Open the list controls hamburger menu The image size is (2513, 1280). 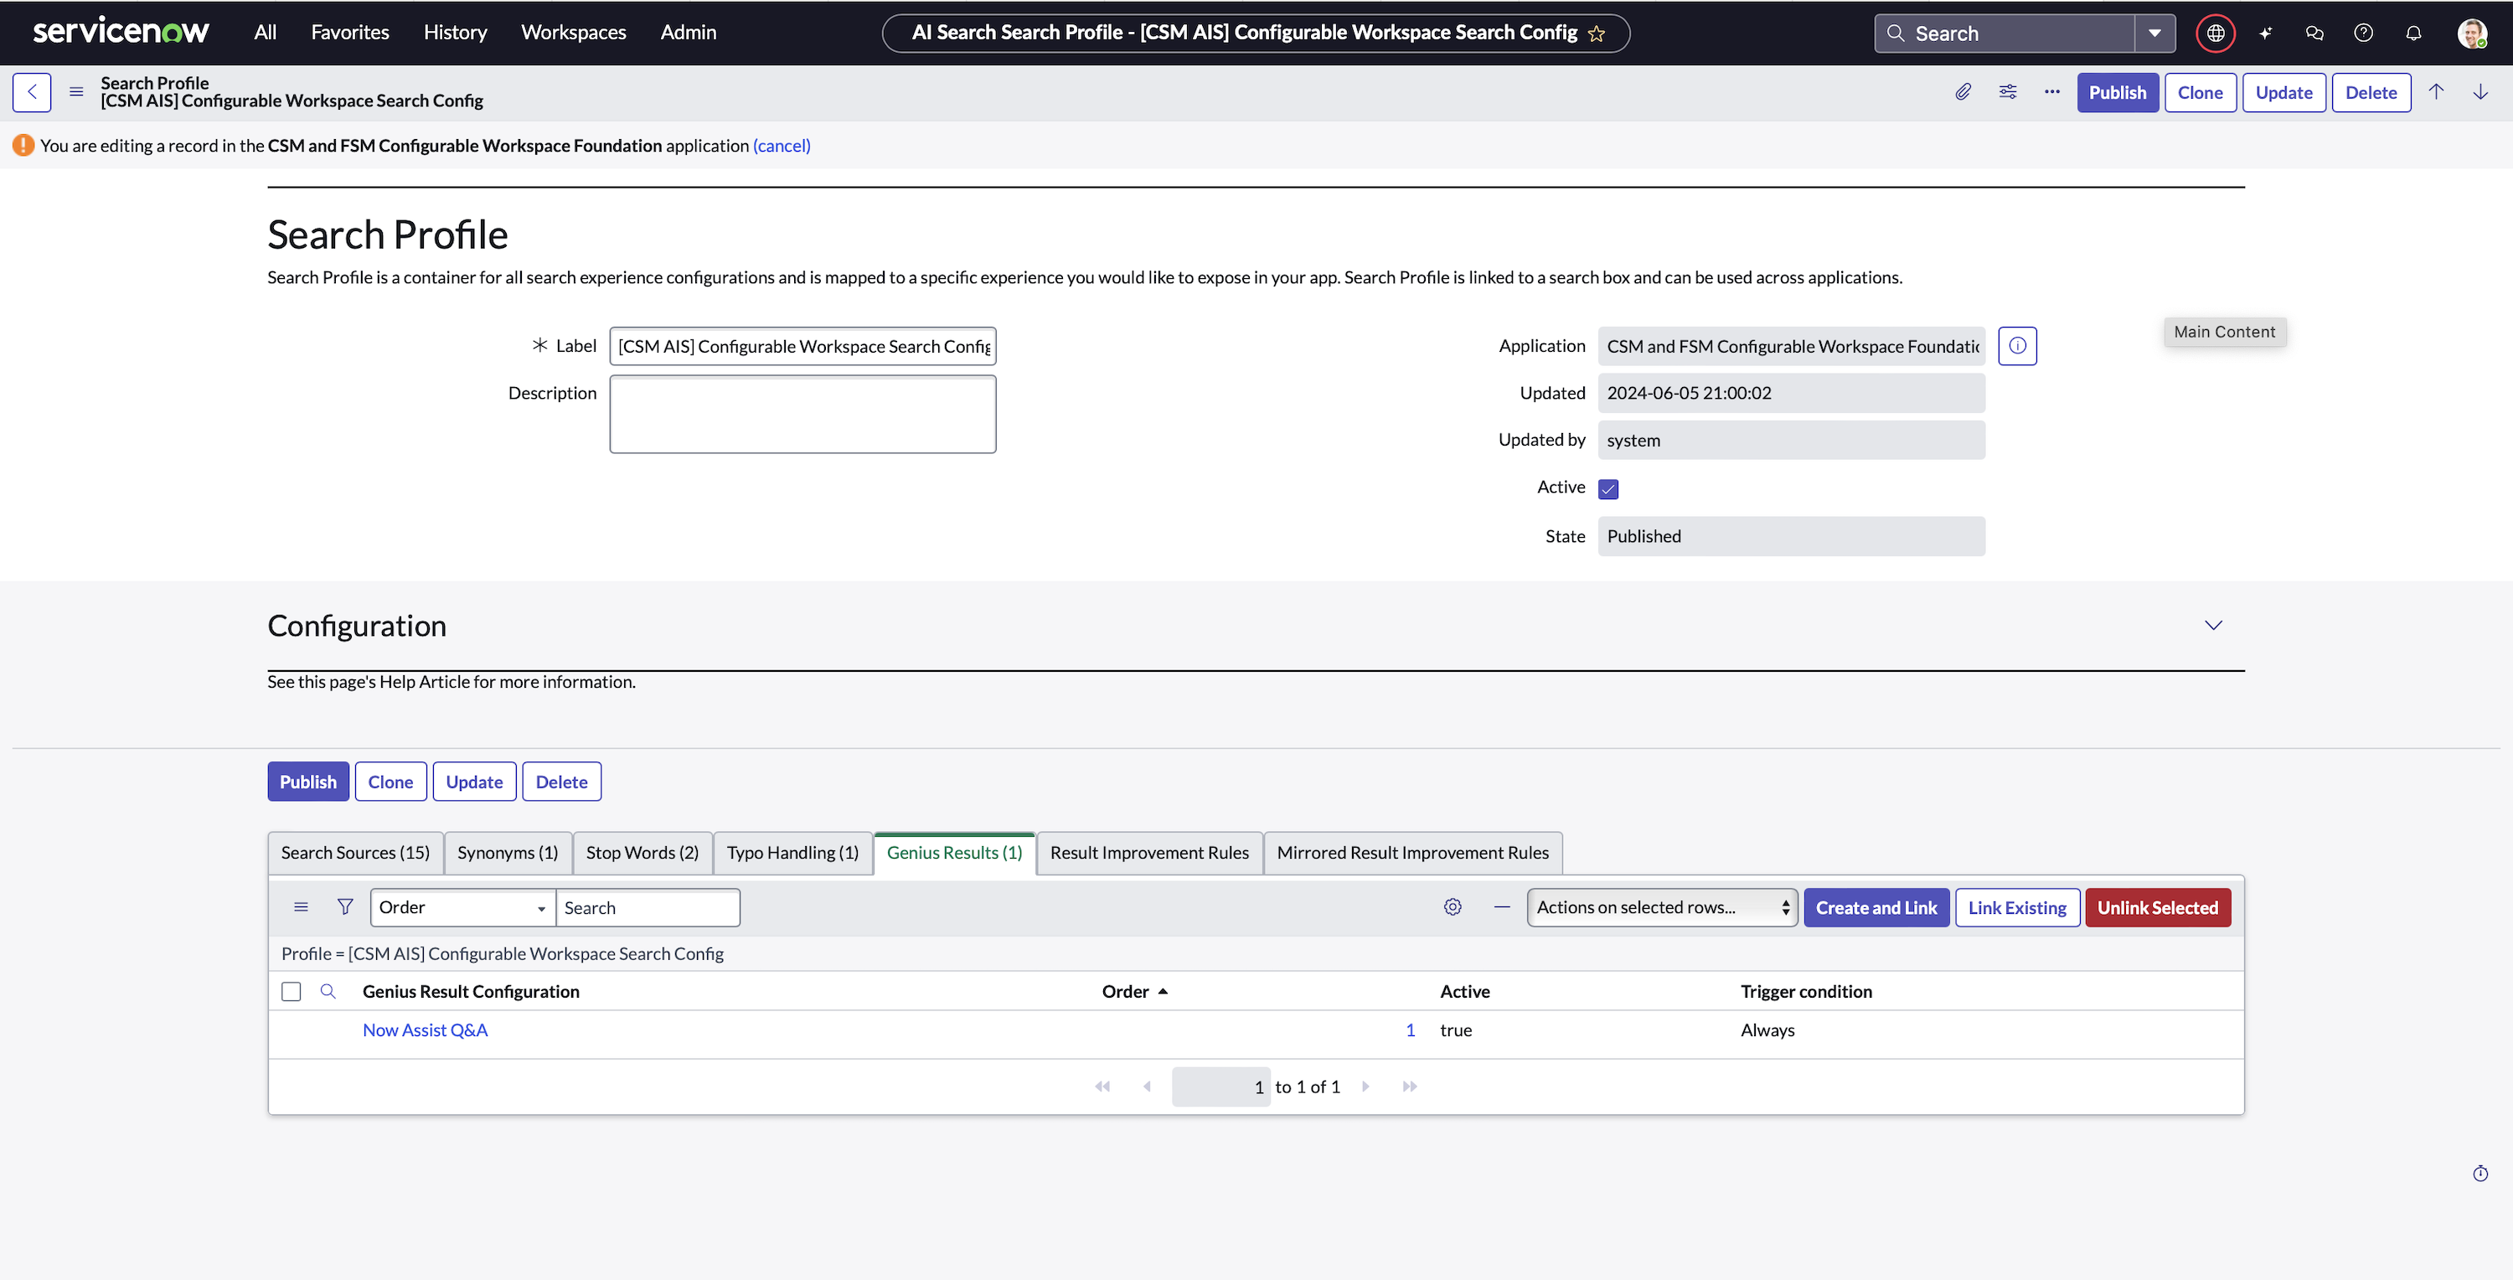301,907
